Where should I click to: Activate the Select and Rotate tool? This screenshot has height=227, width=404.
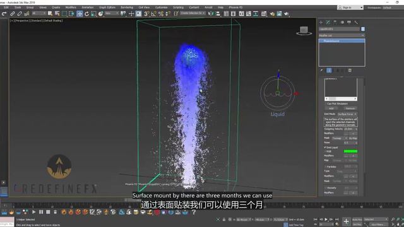point(86,14)
